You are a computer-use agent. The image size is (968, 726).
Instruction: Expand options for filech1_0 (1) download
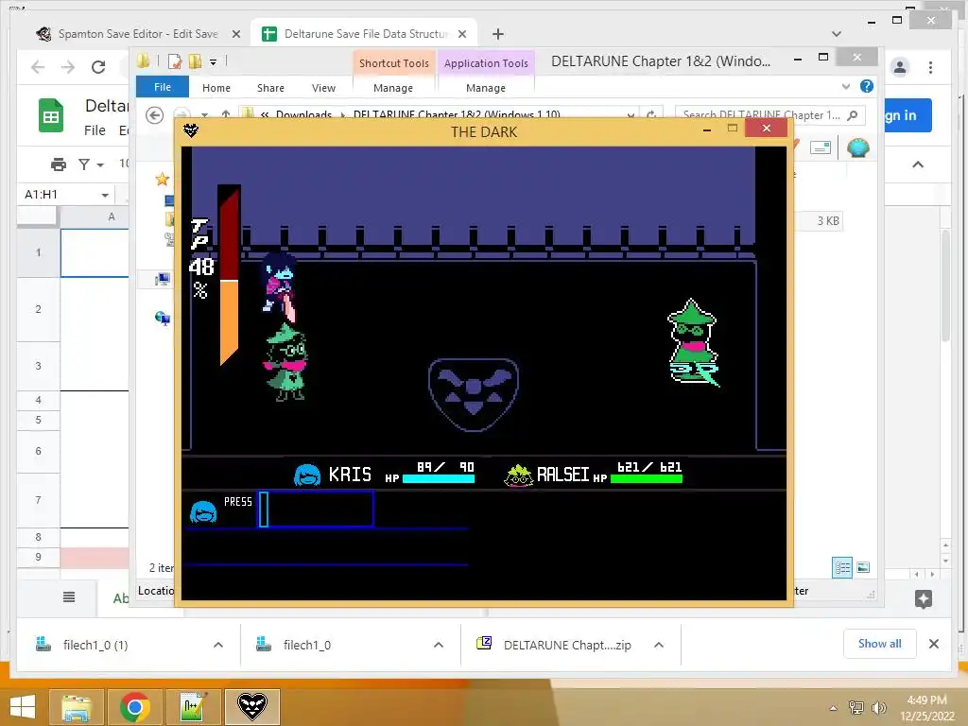pos(218,645)
